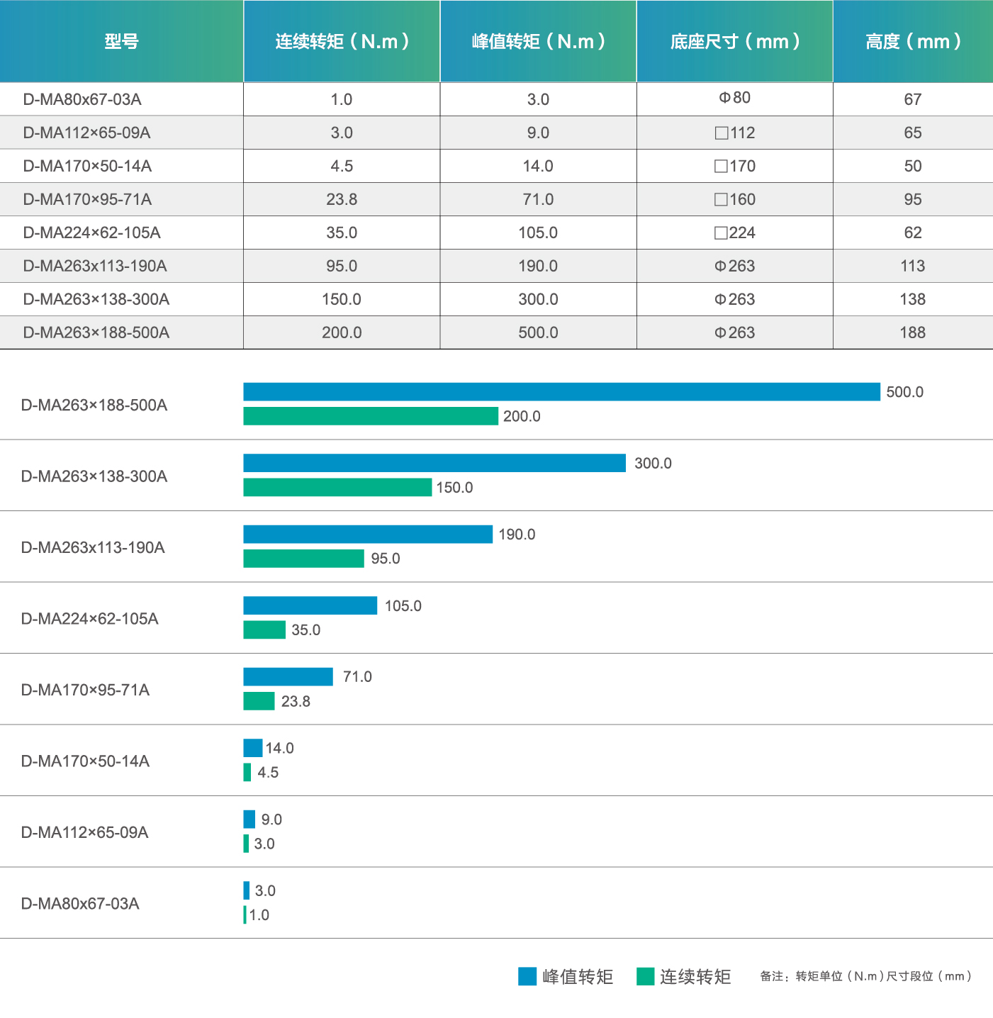
Task: Click the blue bar labeled 105.0
Action: [310, 605]
